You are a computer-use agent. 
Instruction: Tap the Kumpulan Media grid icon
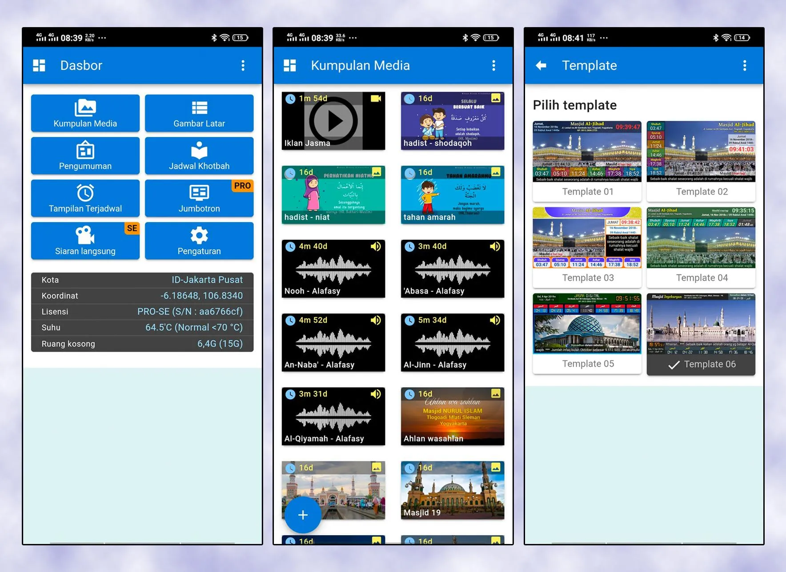(290, 66)
